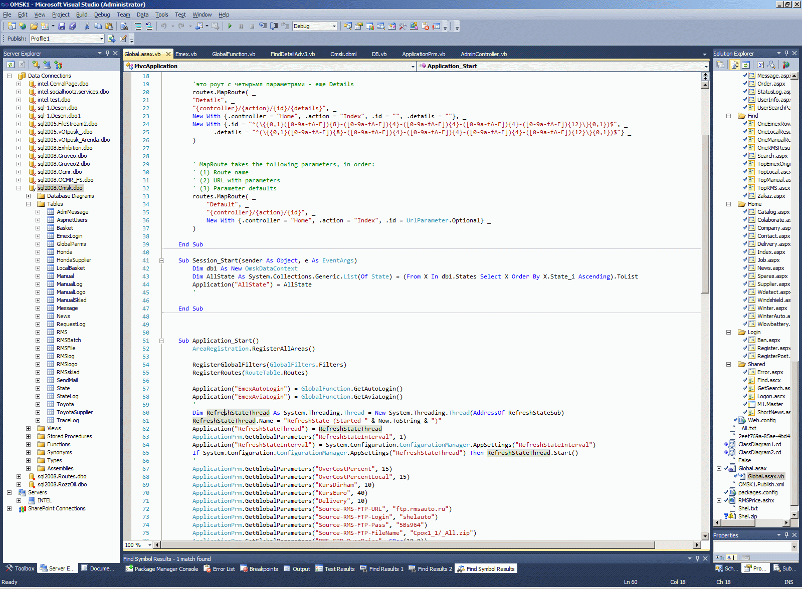Pin toggle for Server Explorer panel
Screen dimensions: 802x589
(107, 53)
